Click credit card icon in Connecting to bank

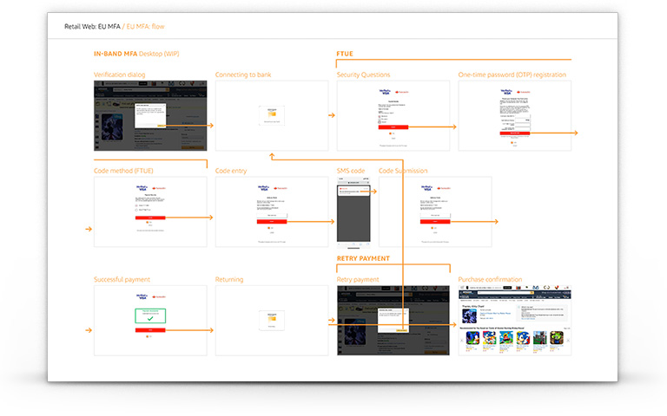click(272, 114)
